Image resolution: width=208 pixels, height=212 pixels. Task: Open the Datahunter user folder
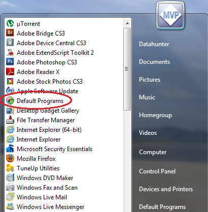(154, 44)
